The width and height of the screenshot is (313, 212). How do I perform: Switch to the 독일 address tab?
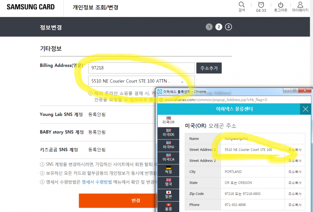pyautogui.click(x=168, y=170)
